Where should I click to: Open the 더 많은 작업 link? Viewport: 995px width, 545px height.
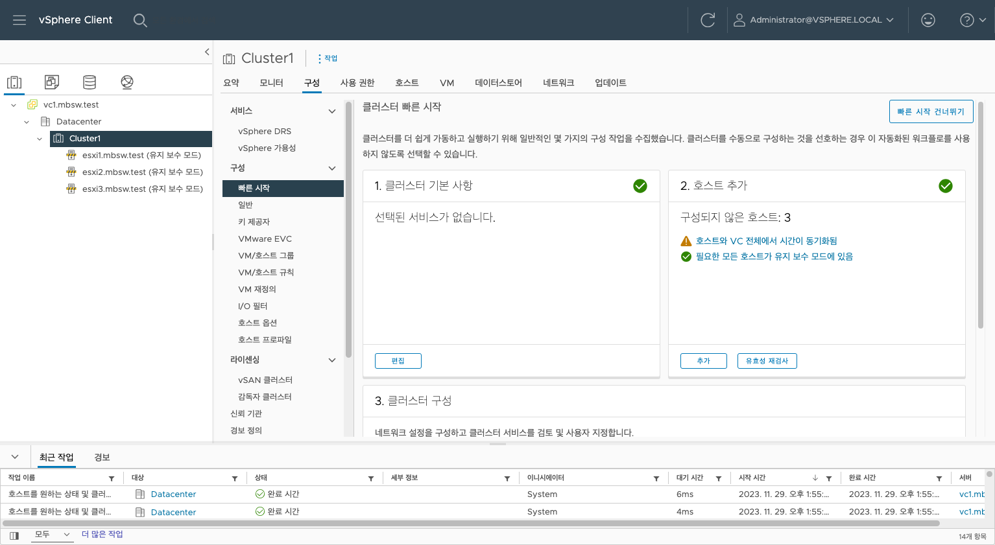tap(102, 535)
